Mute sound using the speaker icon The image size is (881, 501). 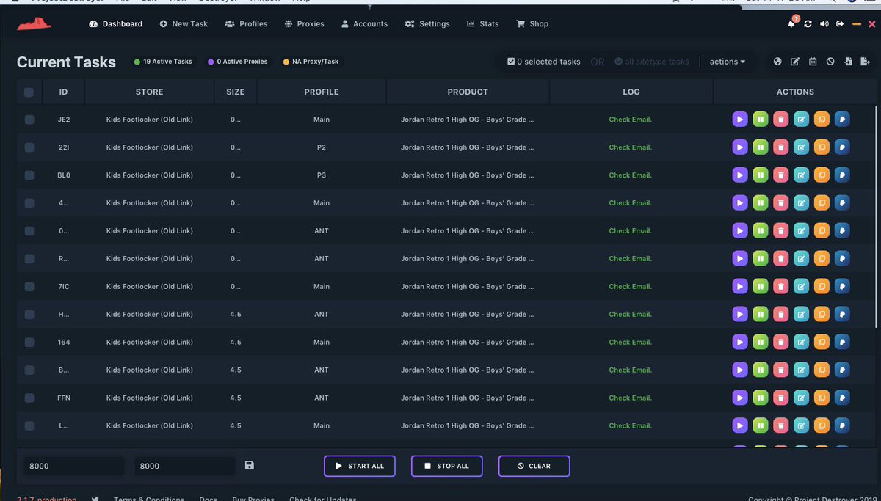[824, 23]
